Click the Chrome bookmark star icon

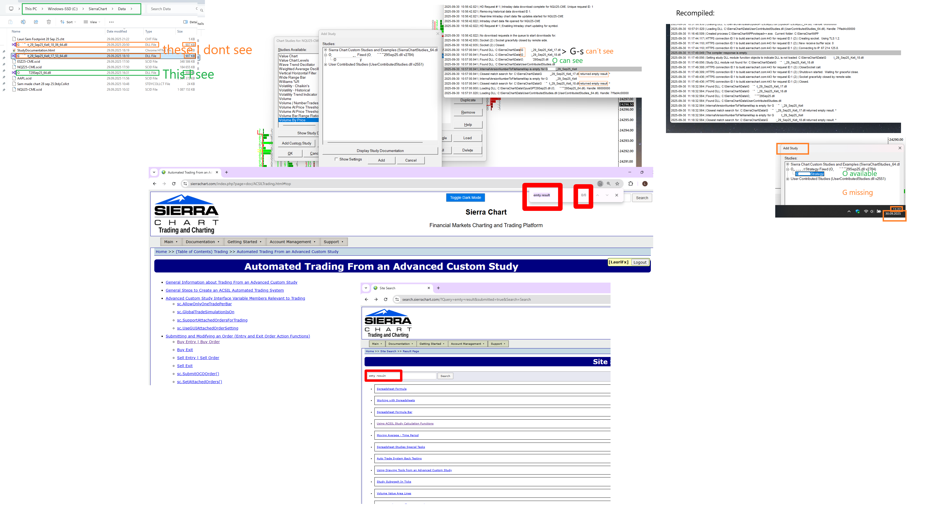pos(617,184)
